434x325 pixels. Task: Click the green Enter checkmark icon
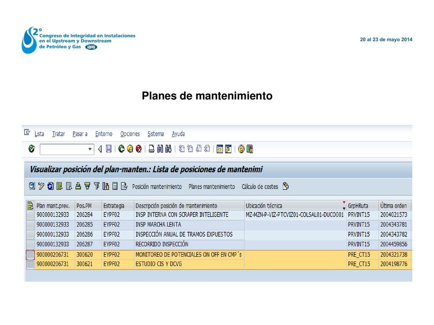pyautogui.click(x=31, y=149)
